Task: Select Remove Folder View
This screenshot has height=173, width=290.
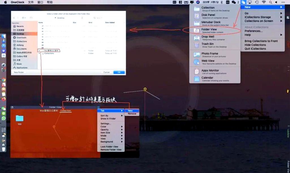Action: pos(111,150)
